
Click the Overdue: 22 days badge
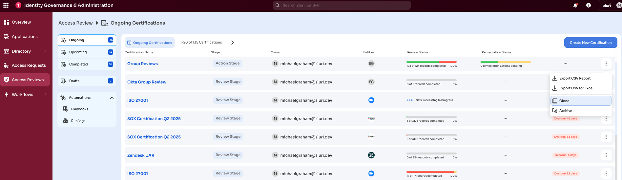[x=565, y=173]
